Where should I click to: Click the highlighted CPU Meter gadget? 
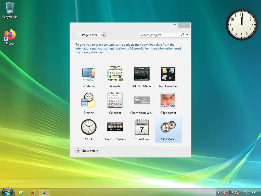point(168,130)
